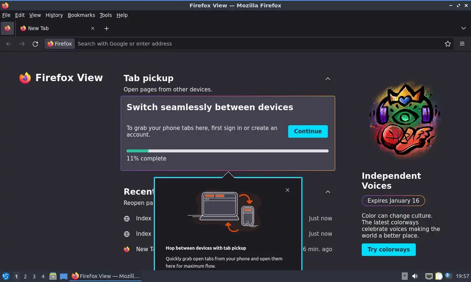Image resolution: width=471 pixels, height=282 pixels.
Task: Open the network status tray icon
Action: tap(429, 276)
